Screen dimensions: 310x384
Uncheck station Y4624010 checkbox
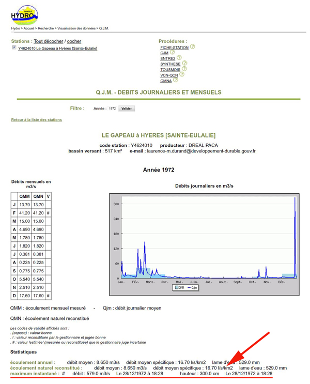tap(14, 48)
